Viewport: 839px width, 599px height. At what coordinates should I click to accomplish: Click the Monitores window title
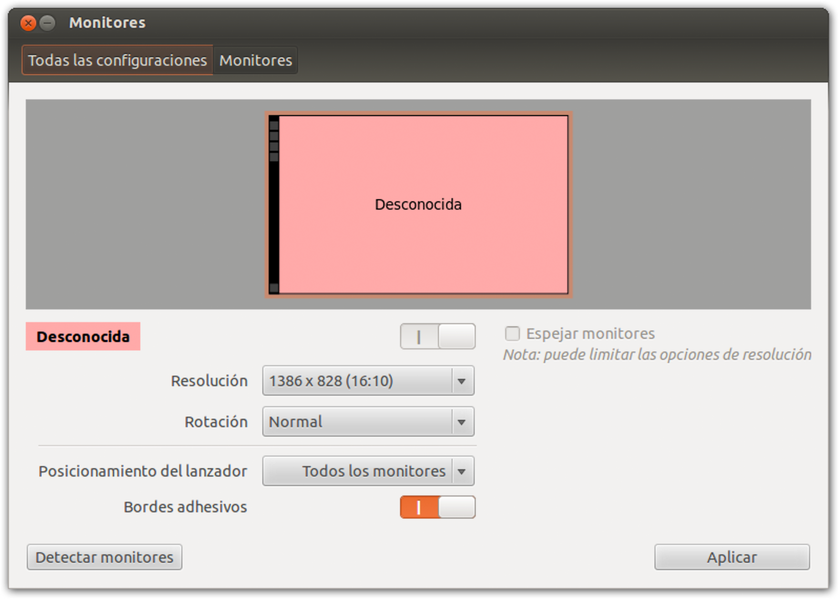[107, 23]
